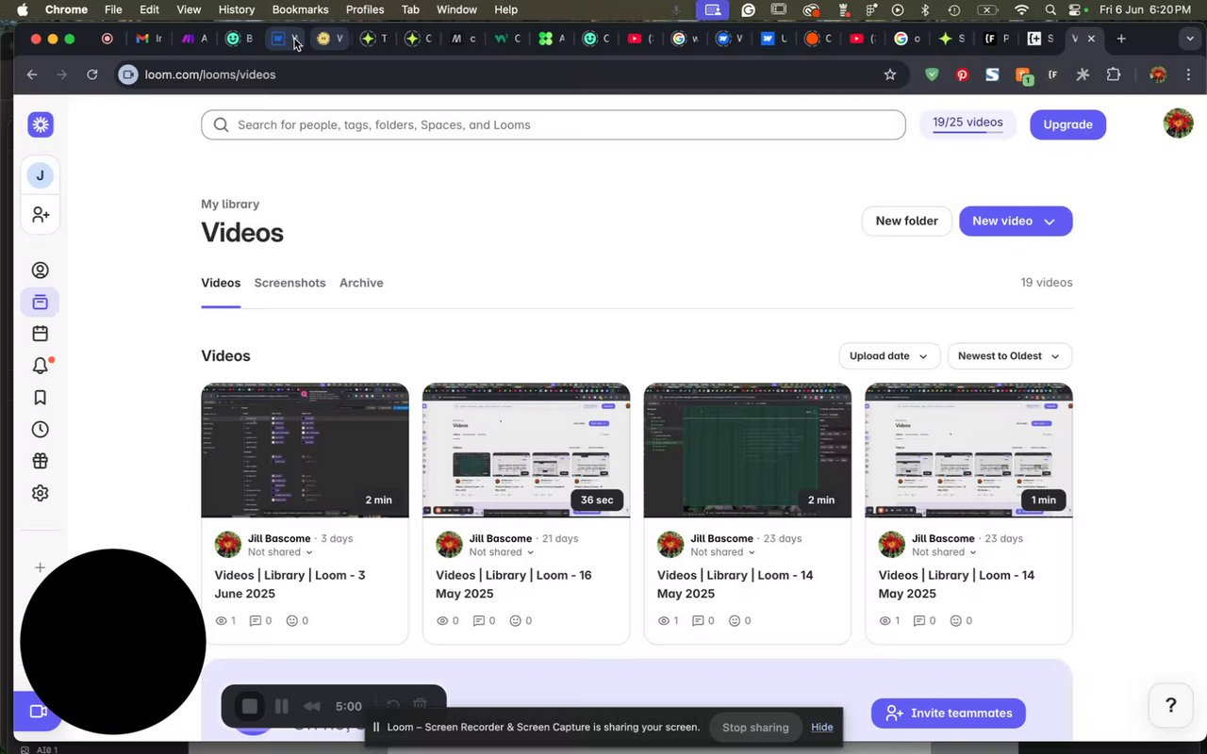Expand Not shared on 3 June video
This screenshot has height=754, width=1207.
click(280, 552)
